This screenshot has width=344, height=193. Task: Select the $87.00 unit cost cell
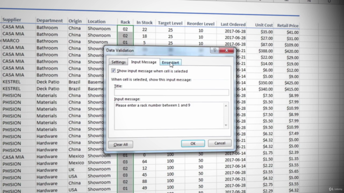(267, 44)
